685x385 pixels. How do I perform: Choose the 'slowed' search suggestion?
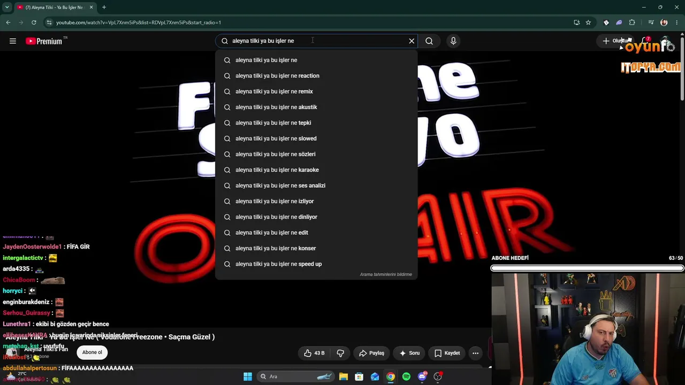pyautogui.click(x=316, y=138)
